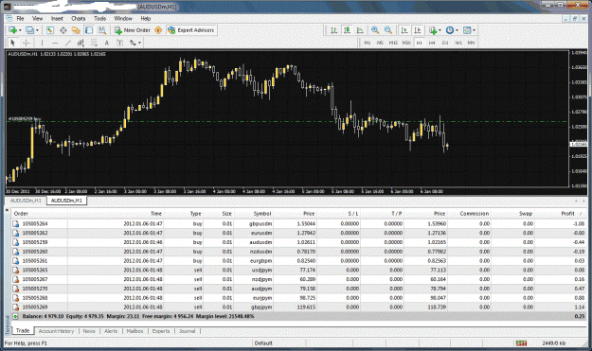Viewport: 592px width, 351px height.
Task: Zoom in on the chart
Action: (x=375, y=30)
